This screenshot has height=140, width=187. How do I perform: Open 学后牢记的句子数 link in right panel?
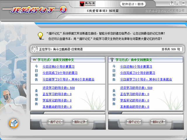(135, 101)
